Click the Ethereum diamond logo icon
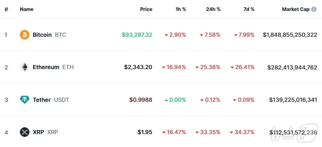The image size is (322, 147). pyautogui.click(x=25, y=67)
